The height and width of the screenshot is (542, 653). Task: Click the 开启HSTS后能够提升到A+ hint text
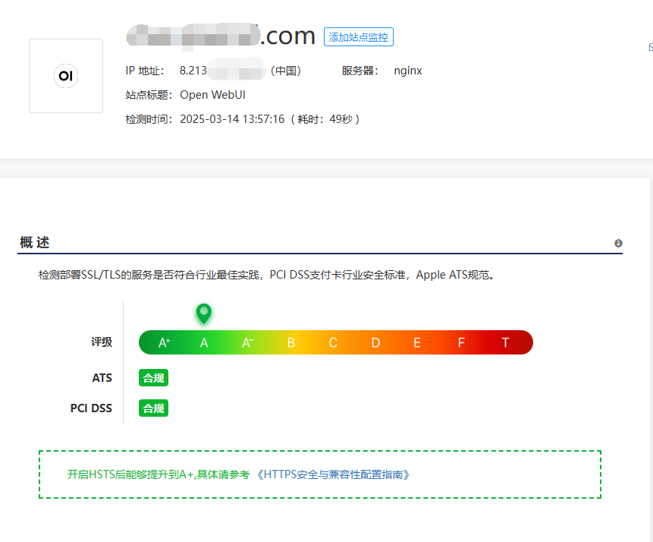[x=159, y=474]
